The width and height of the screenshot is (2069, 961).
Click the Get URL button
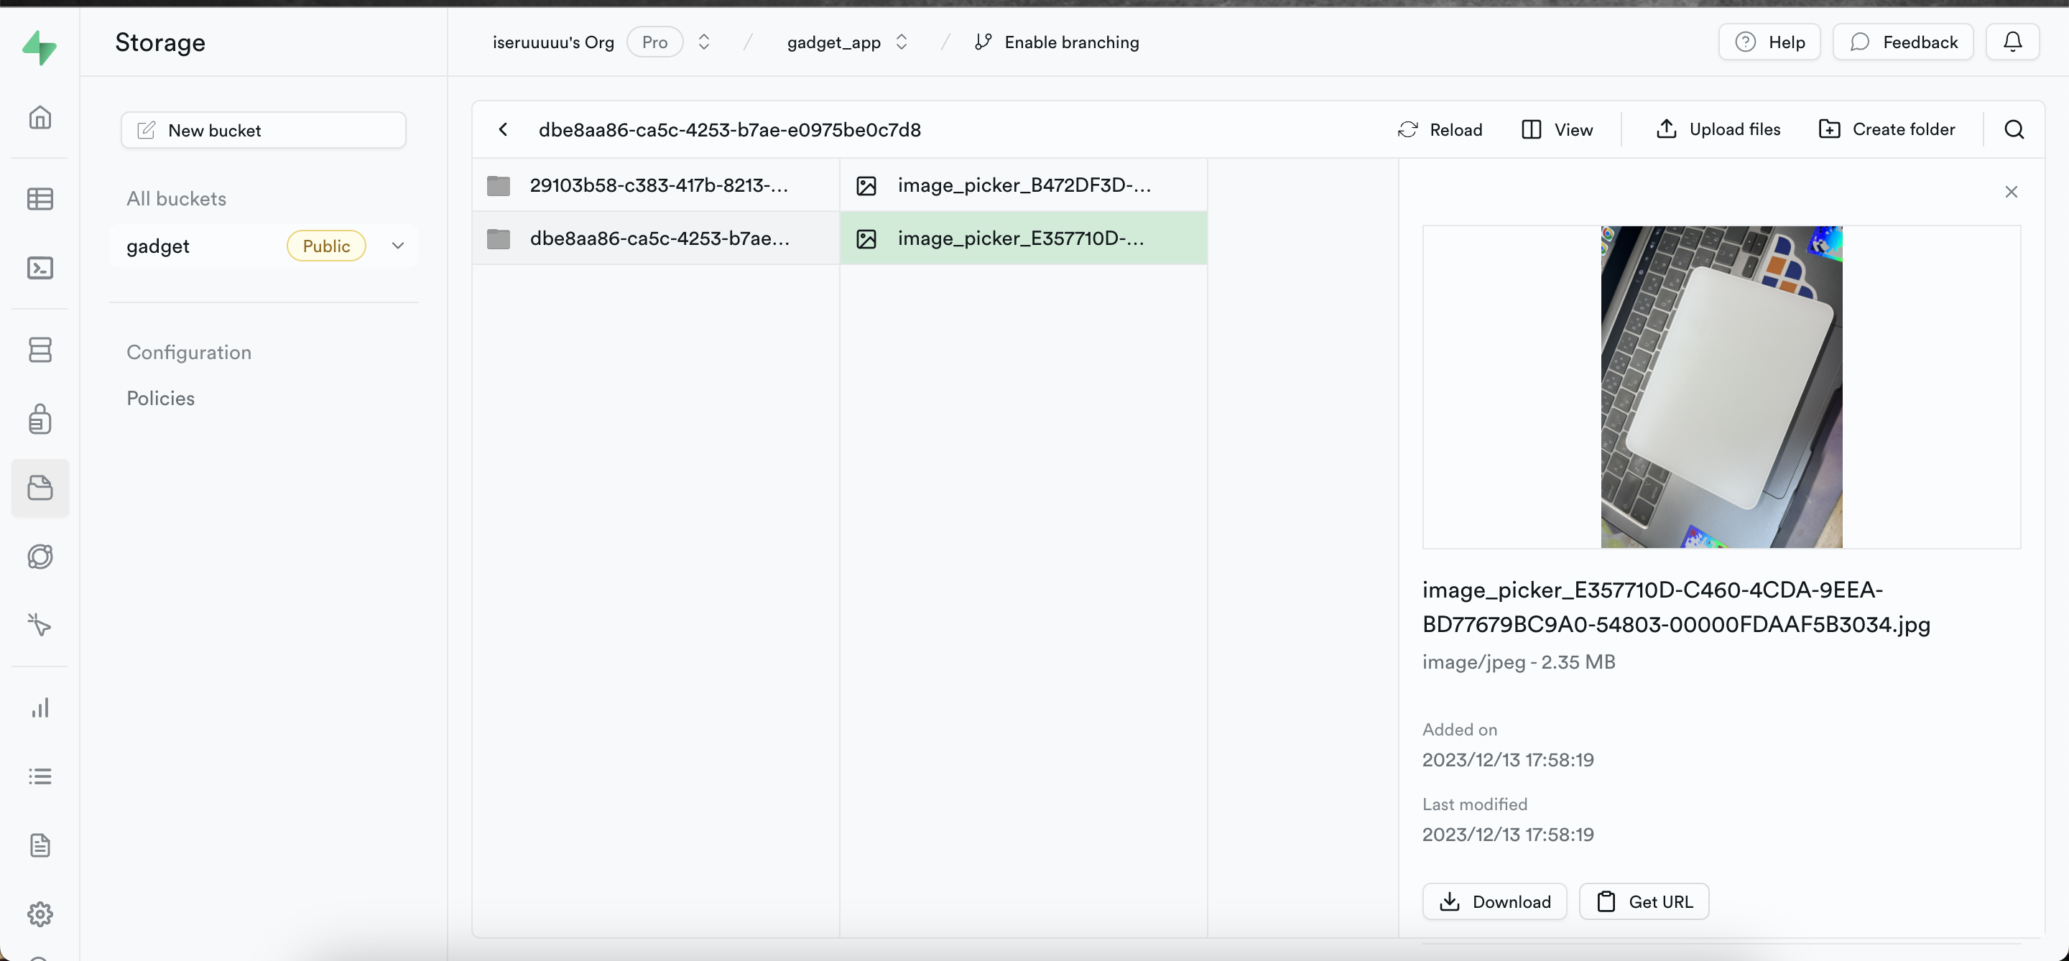click(1643, 901)
